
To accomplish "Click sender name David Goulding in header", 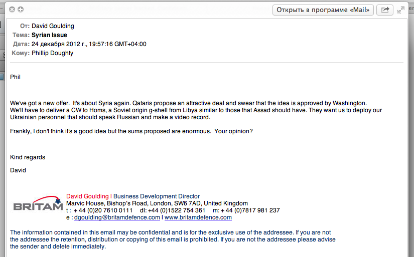I will (53, 26).
